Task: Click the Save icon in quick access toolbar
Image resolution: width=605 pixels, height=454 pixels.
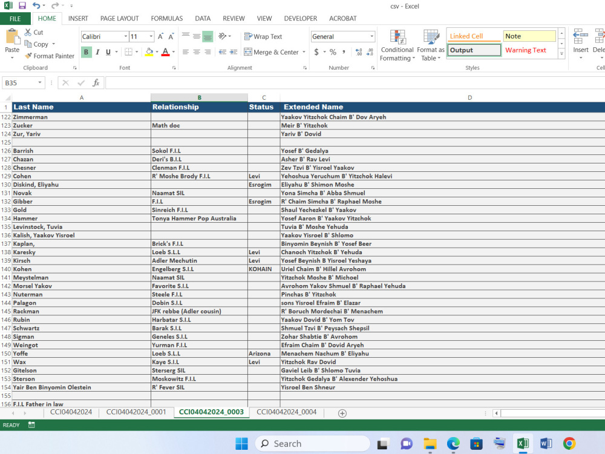Action: [x=22, y=5]
